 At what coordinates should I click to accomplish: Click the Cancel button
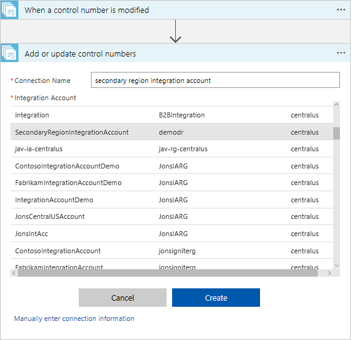122,298
